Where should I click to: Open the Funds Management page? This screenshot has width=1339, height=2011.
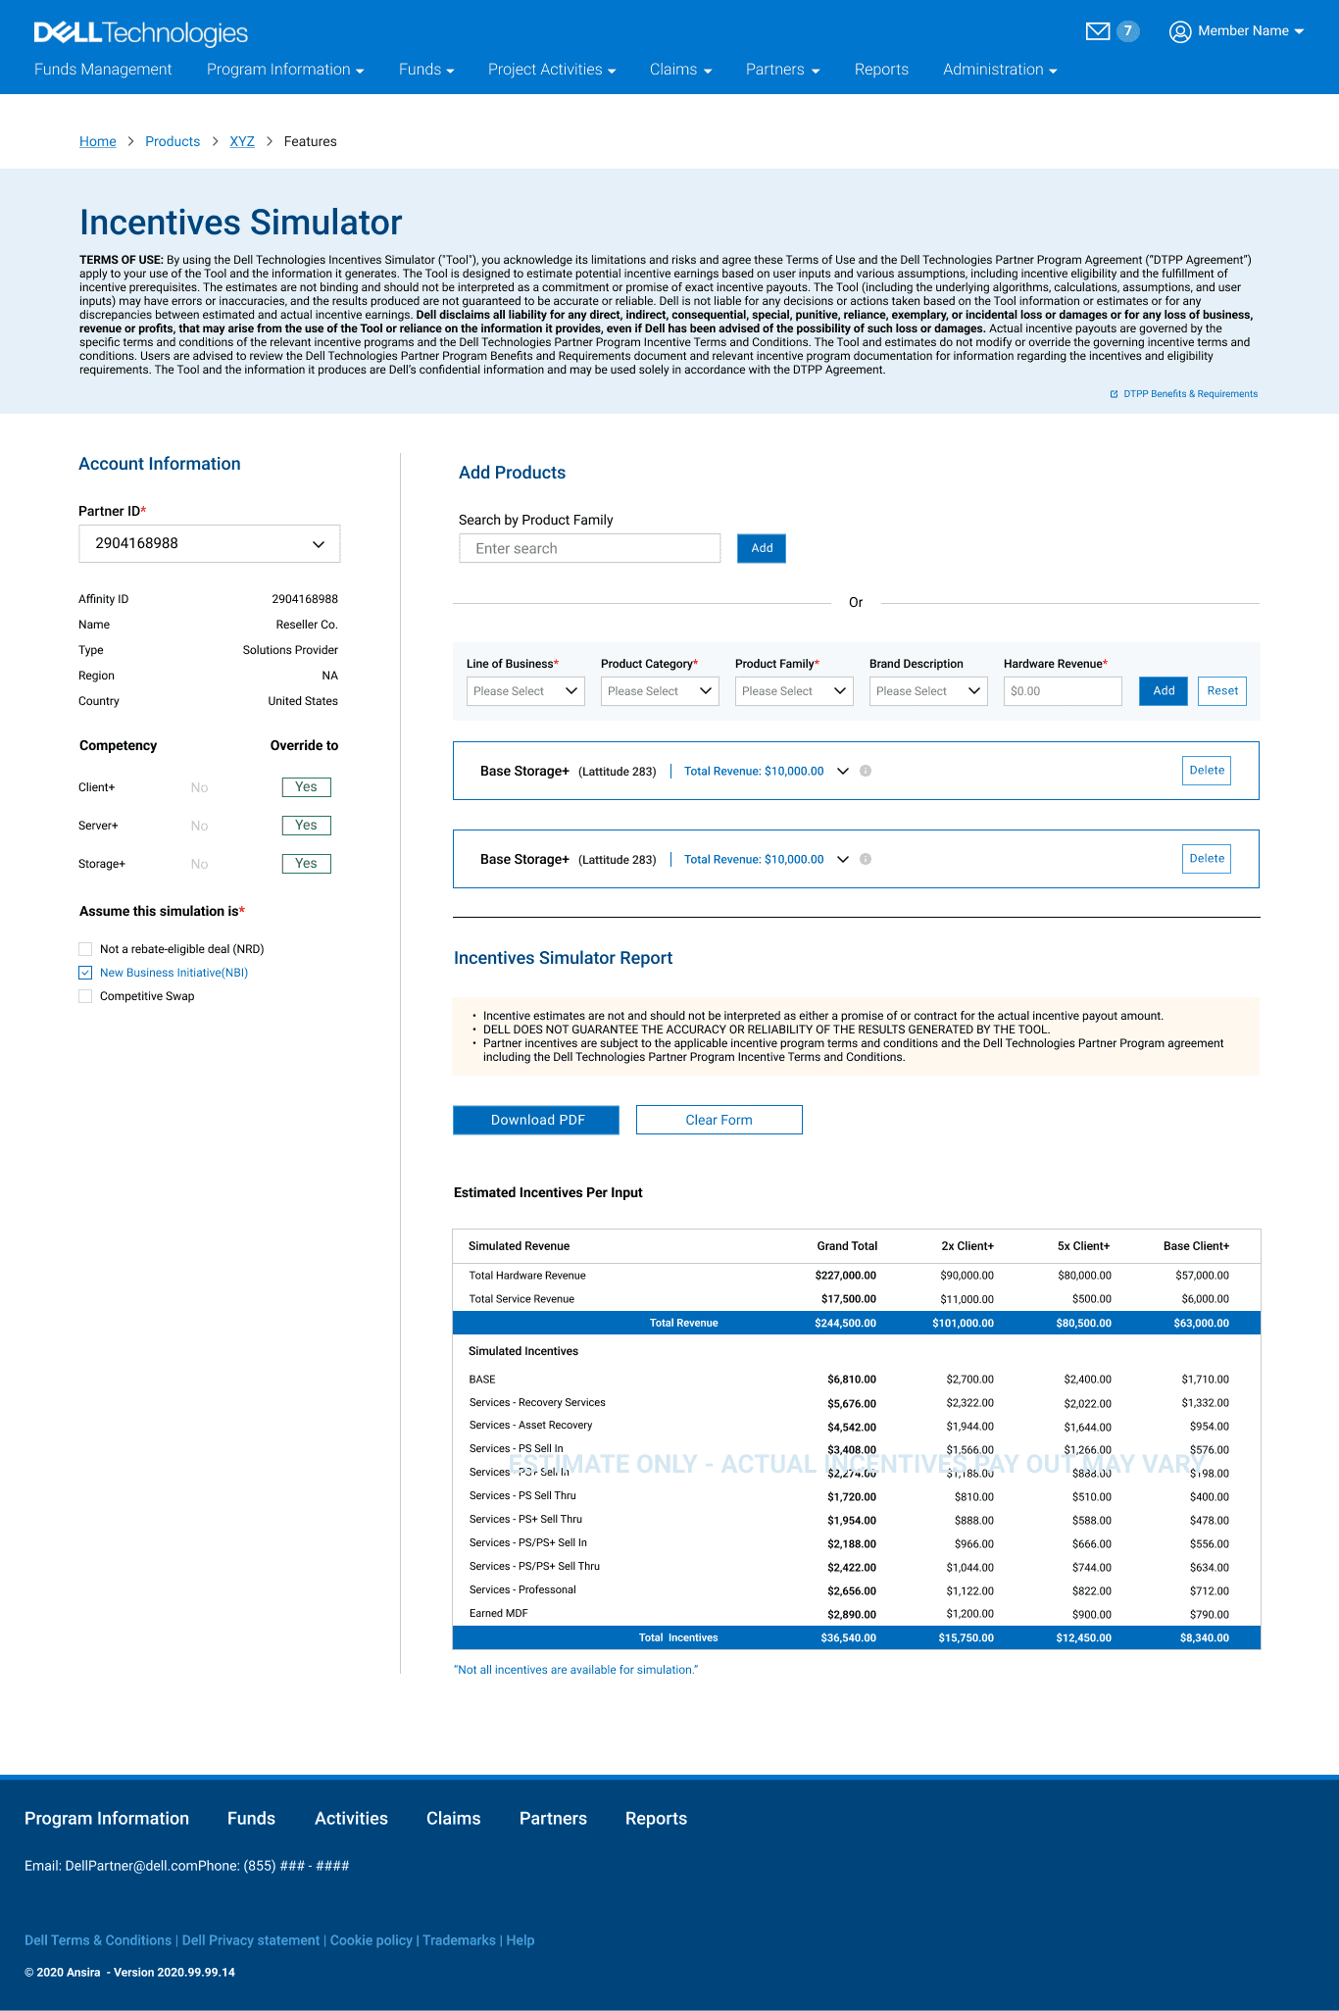pyautogui.click(x=103, y=70)
